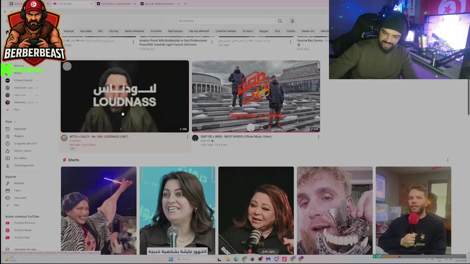Screen dimensions: 470x264
Task: Open options menu for the Shorts section
Action: pyautogui.click(x=448, y=160)
